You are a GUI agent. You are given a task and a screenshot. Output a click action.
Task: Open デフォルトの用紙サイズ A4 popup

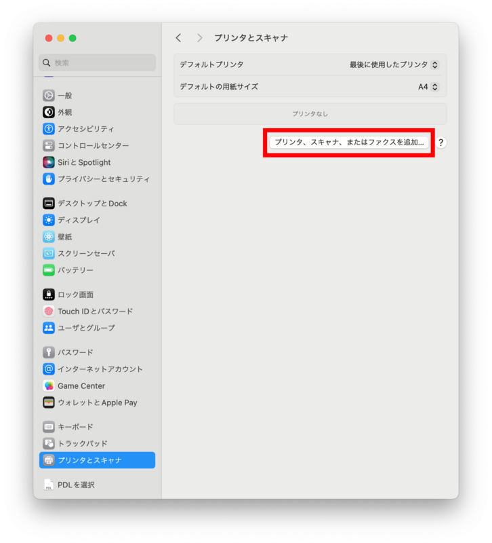(x=428, y=87)
